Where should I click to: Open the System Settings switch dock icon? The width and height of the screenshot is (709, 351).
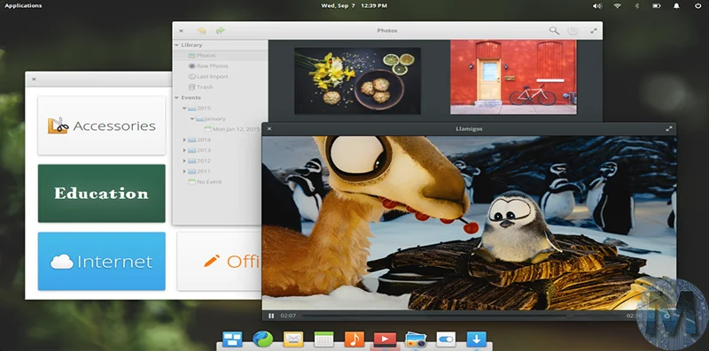tap(446, 339)
